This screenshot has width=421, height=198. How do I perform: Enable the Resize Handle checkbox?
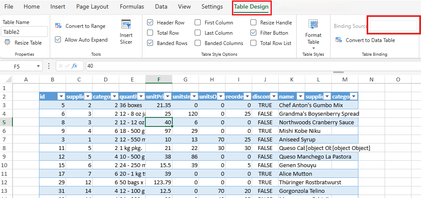(253, 23)
